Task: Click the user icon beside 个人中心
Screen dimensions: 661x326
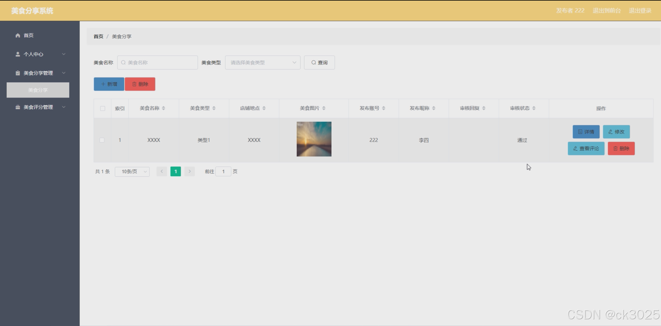Action: pos(18,54)
